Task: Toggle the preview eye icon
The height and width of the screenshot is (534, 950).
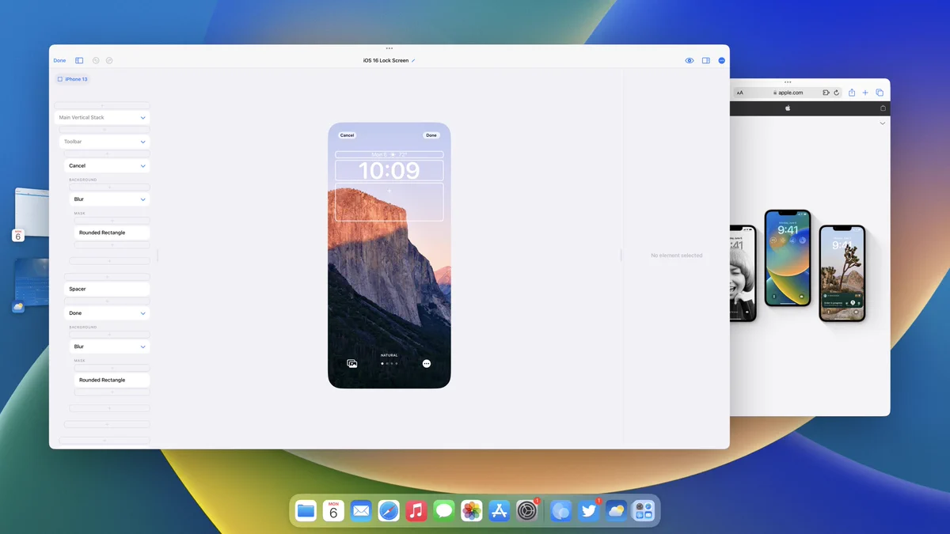Action: pos(690,60)
